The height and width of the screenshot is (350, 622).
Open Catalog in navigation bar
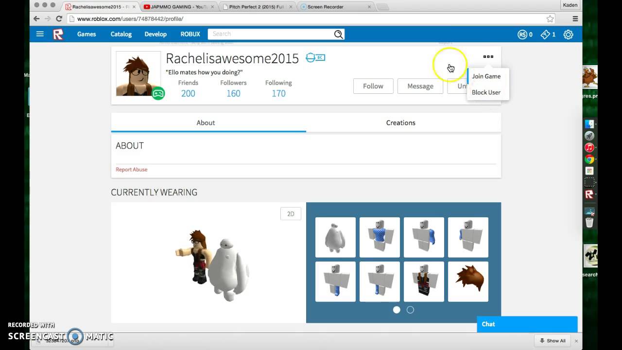pyautogui.click(x=121, y=34)
